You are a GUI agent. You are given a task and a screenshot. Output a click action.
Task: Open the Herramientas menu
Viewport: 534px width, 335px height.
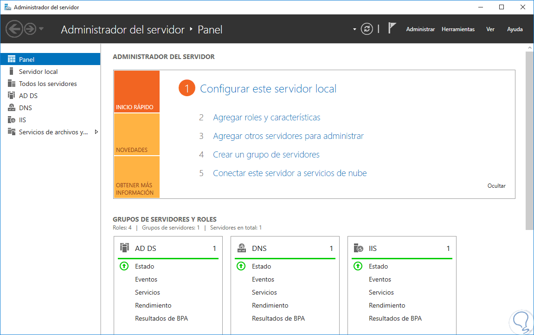pos(458,29)
